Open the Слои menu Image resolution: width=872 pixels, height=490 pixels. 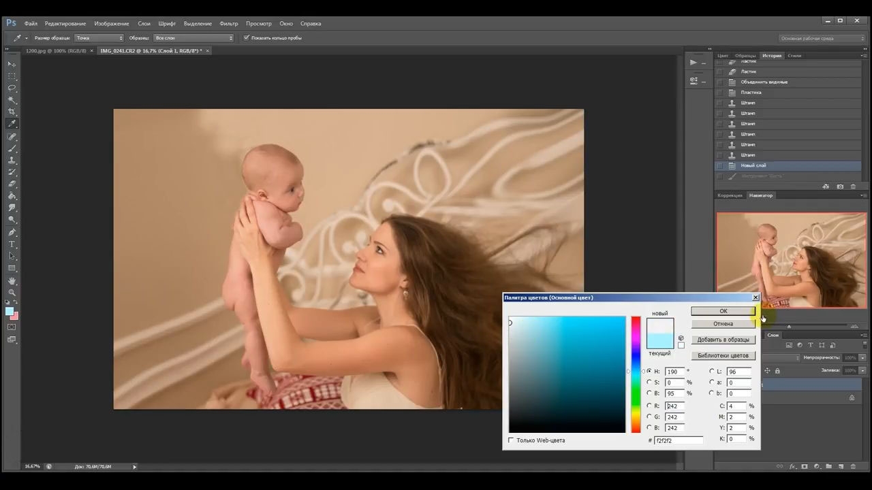click(144, 24)
